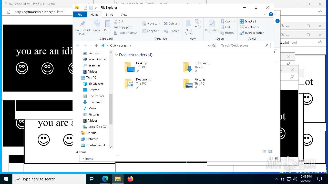Viewport: 328px width, 184px height.
Task: Click the ribbon Help question mark icon
Action: pyautogui.click(x=271, y=14)
